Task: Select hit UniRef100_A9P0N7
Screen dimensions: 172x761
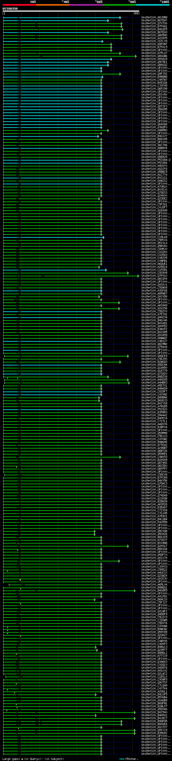Action: pyautogui.click(x=154, y=44)
